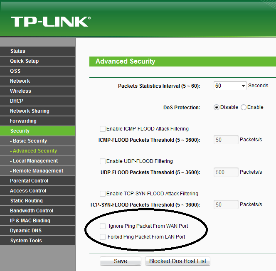This screenshot has height=271, width=276.
Task: Check Enable UDP-FLOOD Filtering
Action: tap(103, 161)
